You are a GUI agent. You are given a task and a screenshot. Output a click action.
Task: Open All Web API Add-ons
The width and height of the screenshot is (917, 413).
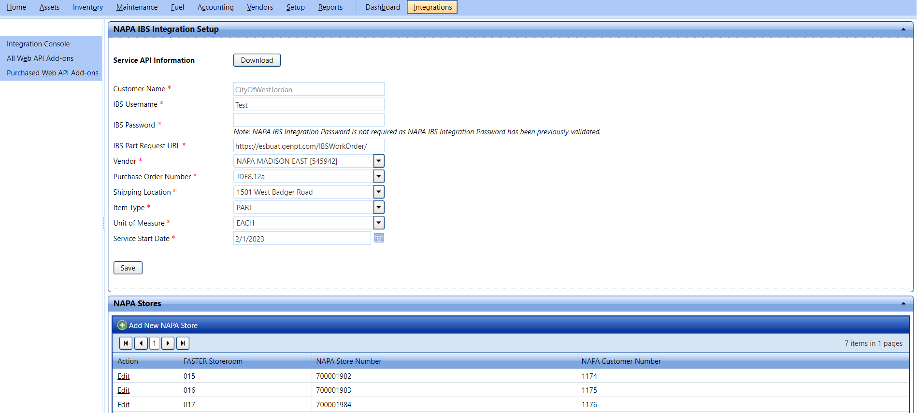[x=40, y=58]
